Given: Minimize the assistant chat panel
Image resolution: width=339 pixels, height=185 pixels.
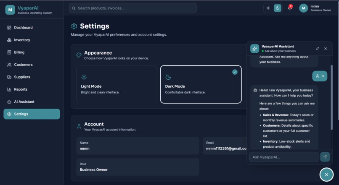Looking at the screenshot, I should tap(318, 49).
